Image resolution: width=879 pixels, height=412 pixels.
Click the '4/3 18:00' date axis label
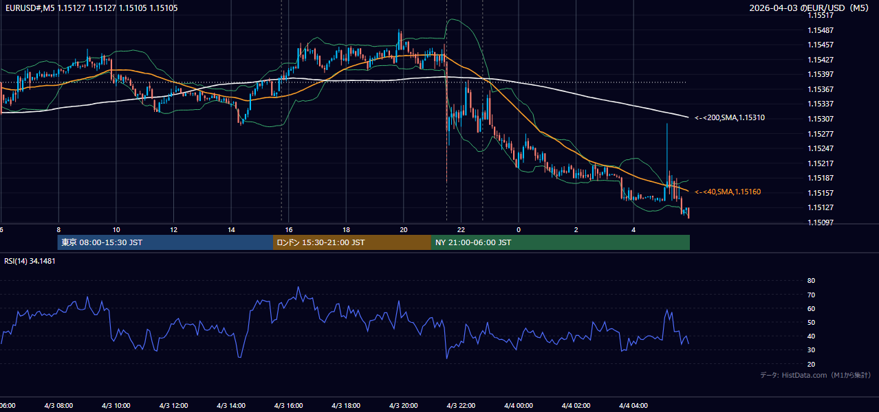346,406
